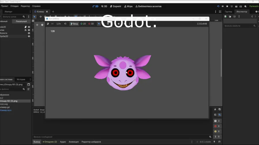The image size is (259, 145).
Task: Advance one frame in the debug game window
Action: tap(52, 24)
